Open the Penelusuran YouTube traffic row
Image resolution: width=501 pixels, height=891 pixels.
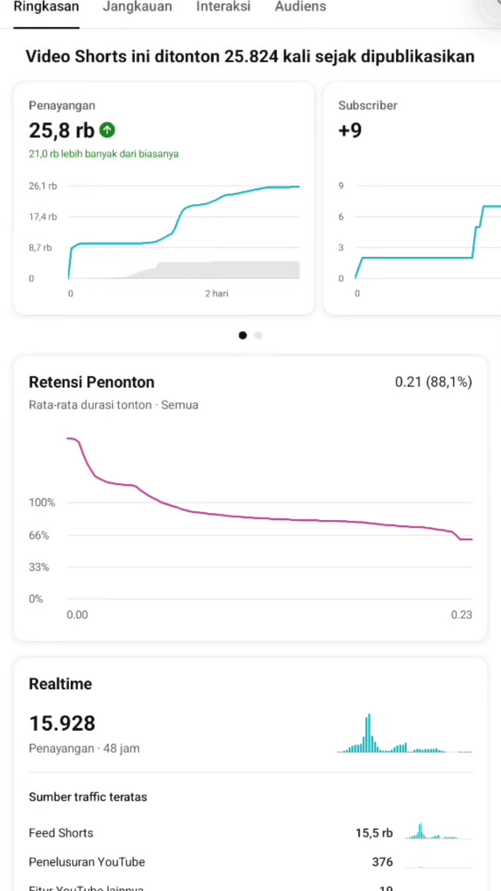tap(250, 862)
